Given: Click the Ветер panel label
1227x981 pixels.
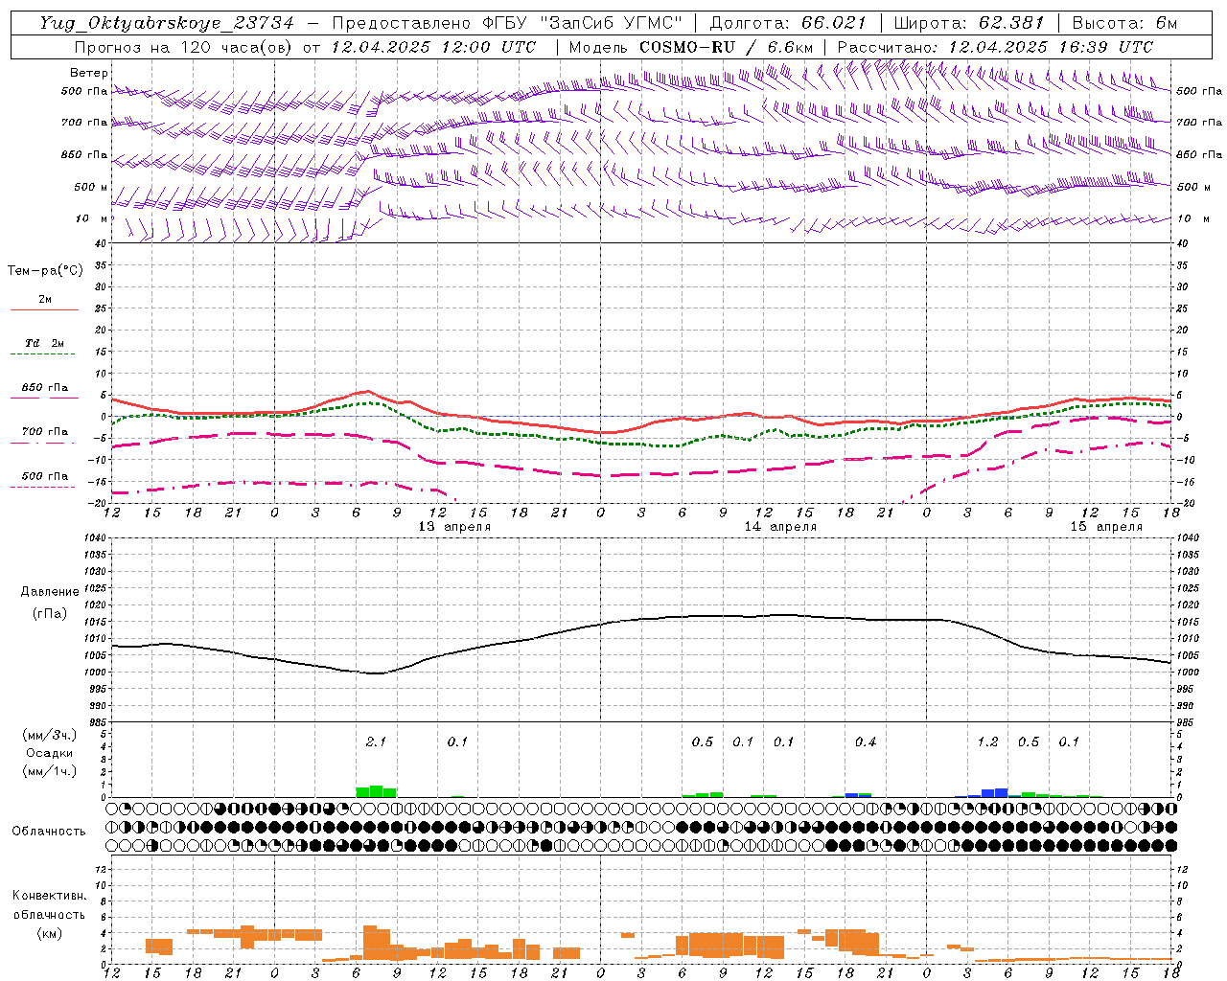Looking at the screenshot, I should pyautogui.click(x=89, y=73).
